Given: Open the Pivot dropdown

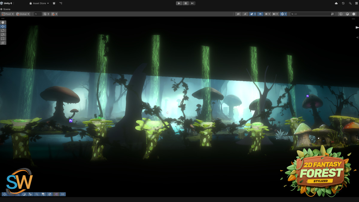Looking at the screenshot, I should click(x=7, y=14).
